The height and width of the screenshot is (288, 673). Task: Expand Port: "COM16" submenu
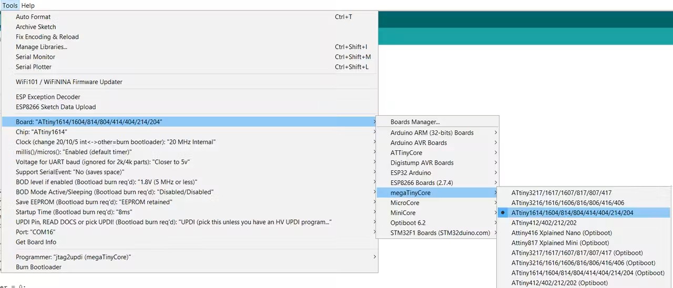click(x=189, y=232)
